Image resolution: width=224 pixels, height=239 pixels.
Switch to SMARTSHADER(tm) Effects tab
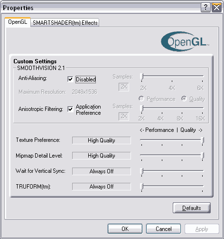65,23
